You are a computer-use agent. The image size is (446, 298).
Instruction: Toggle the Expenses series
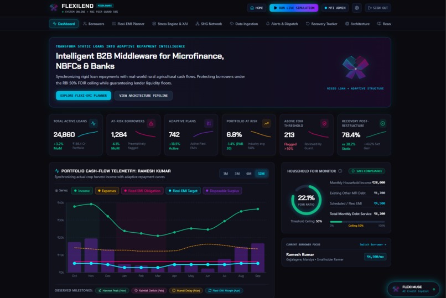(x=107, y=191)
